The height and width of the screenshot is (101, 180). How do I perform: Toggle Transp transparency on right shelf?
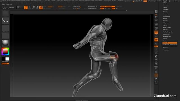tap(156, 72)
